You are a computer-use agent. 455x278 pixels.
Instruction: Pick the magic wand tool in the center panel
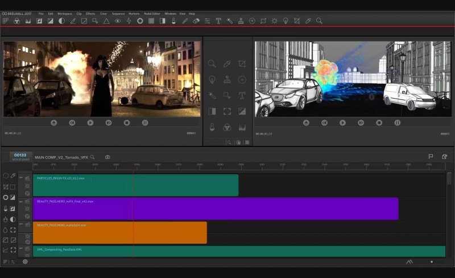pos(212,96)
